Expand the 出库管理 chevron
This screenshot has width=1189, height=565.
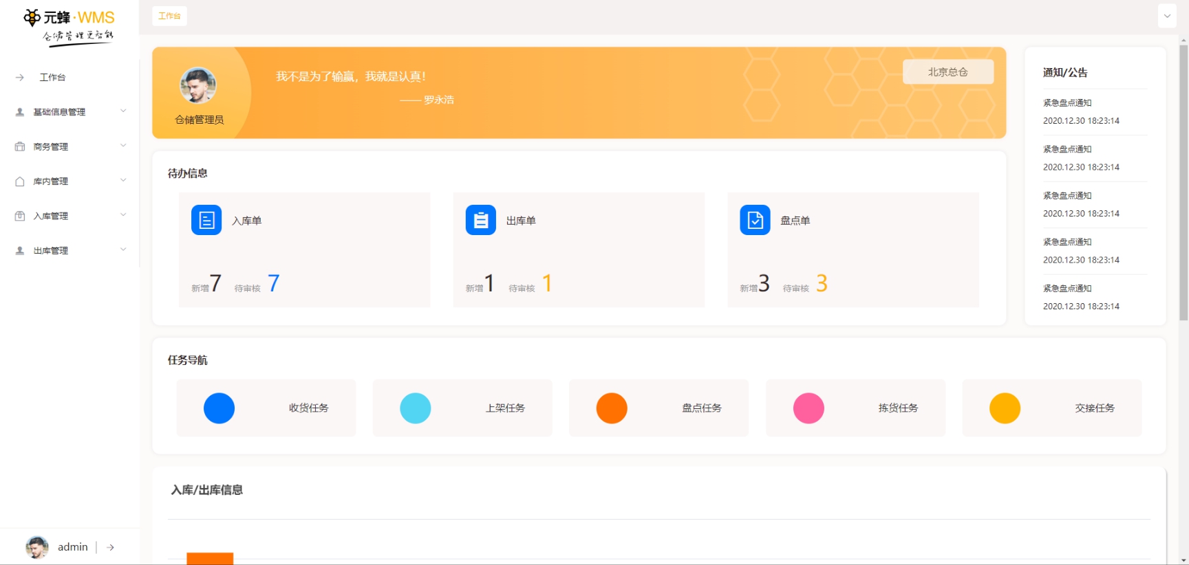click(123, 250)
